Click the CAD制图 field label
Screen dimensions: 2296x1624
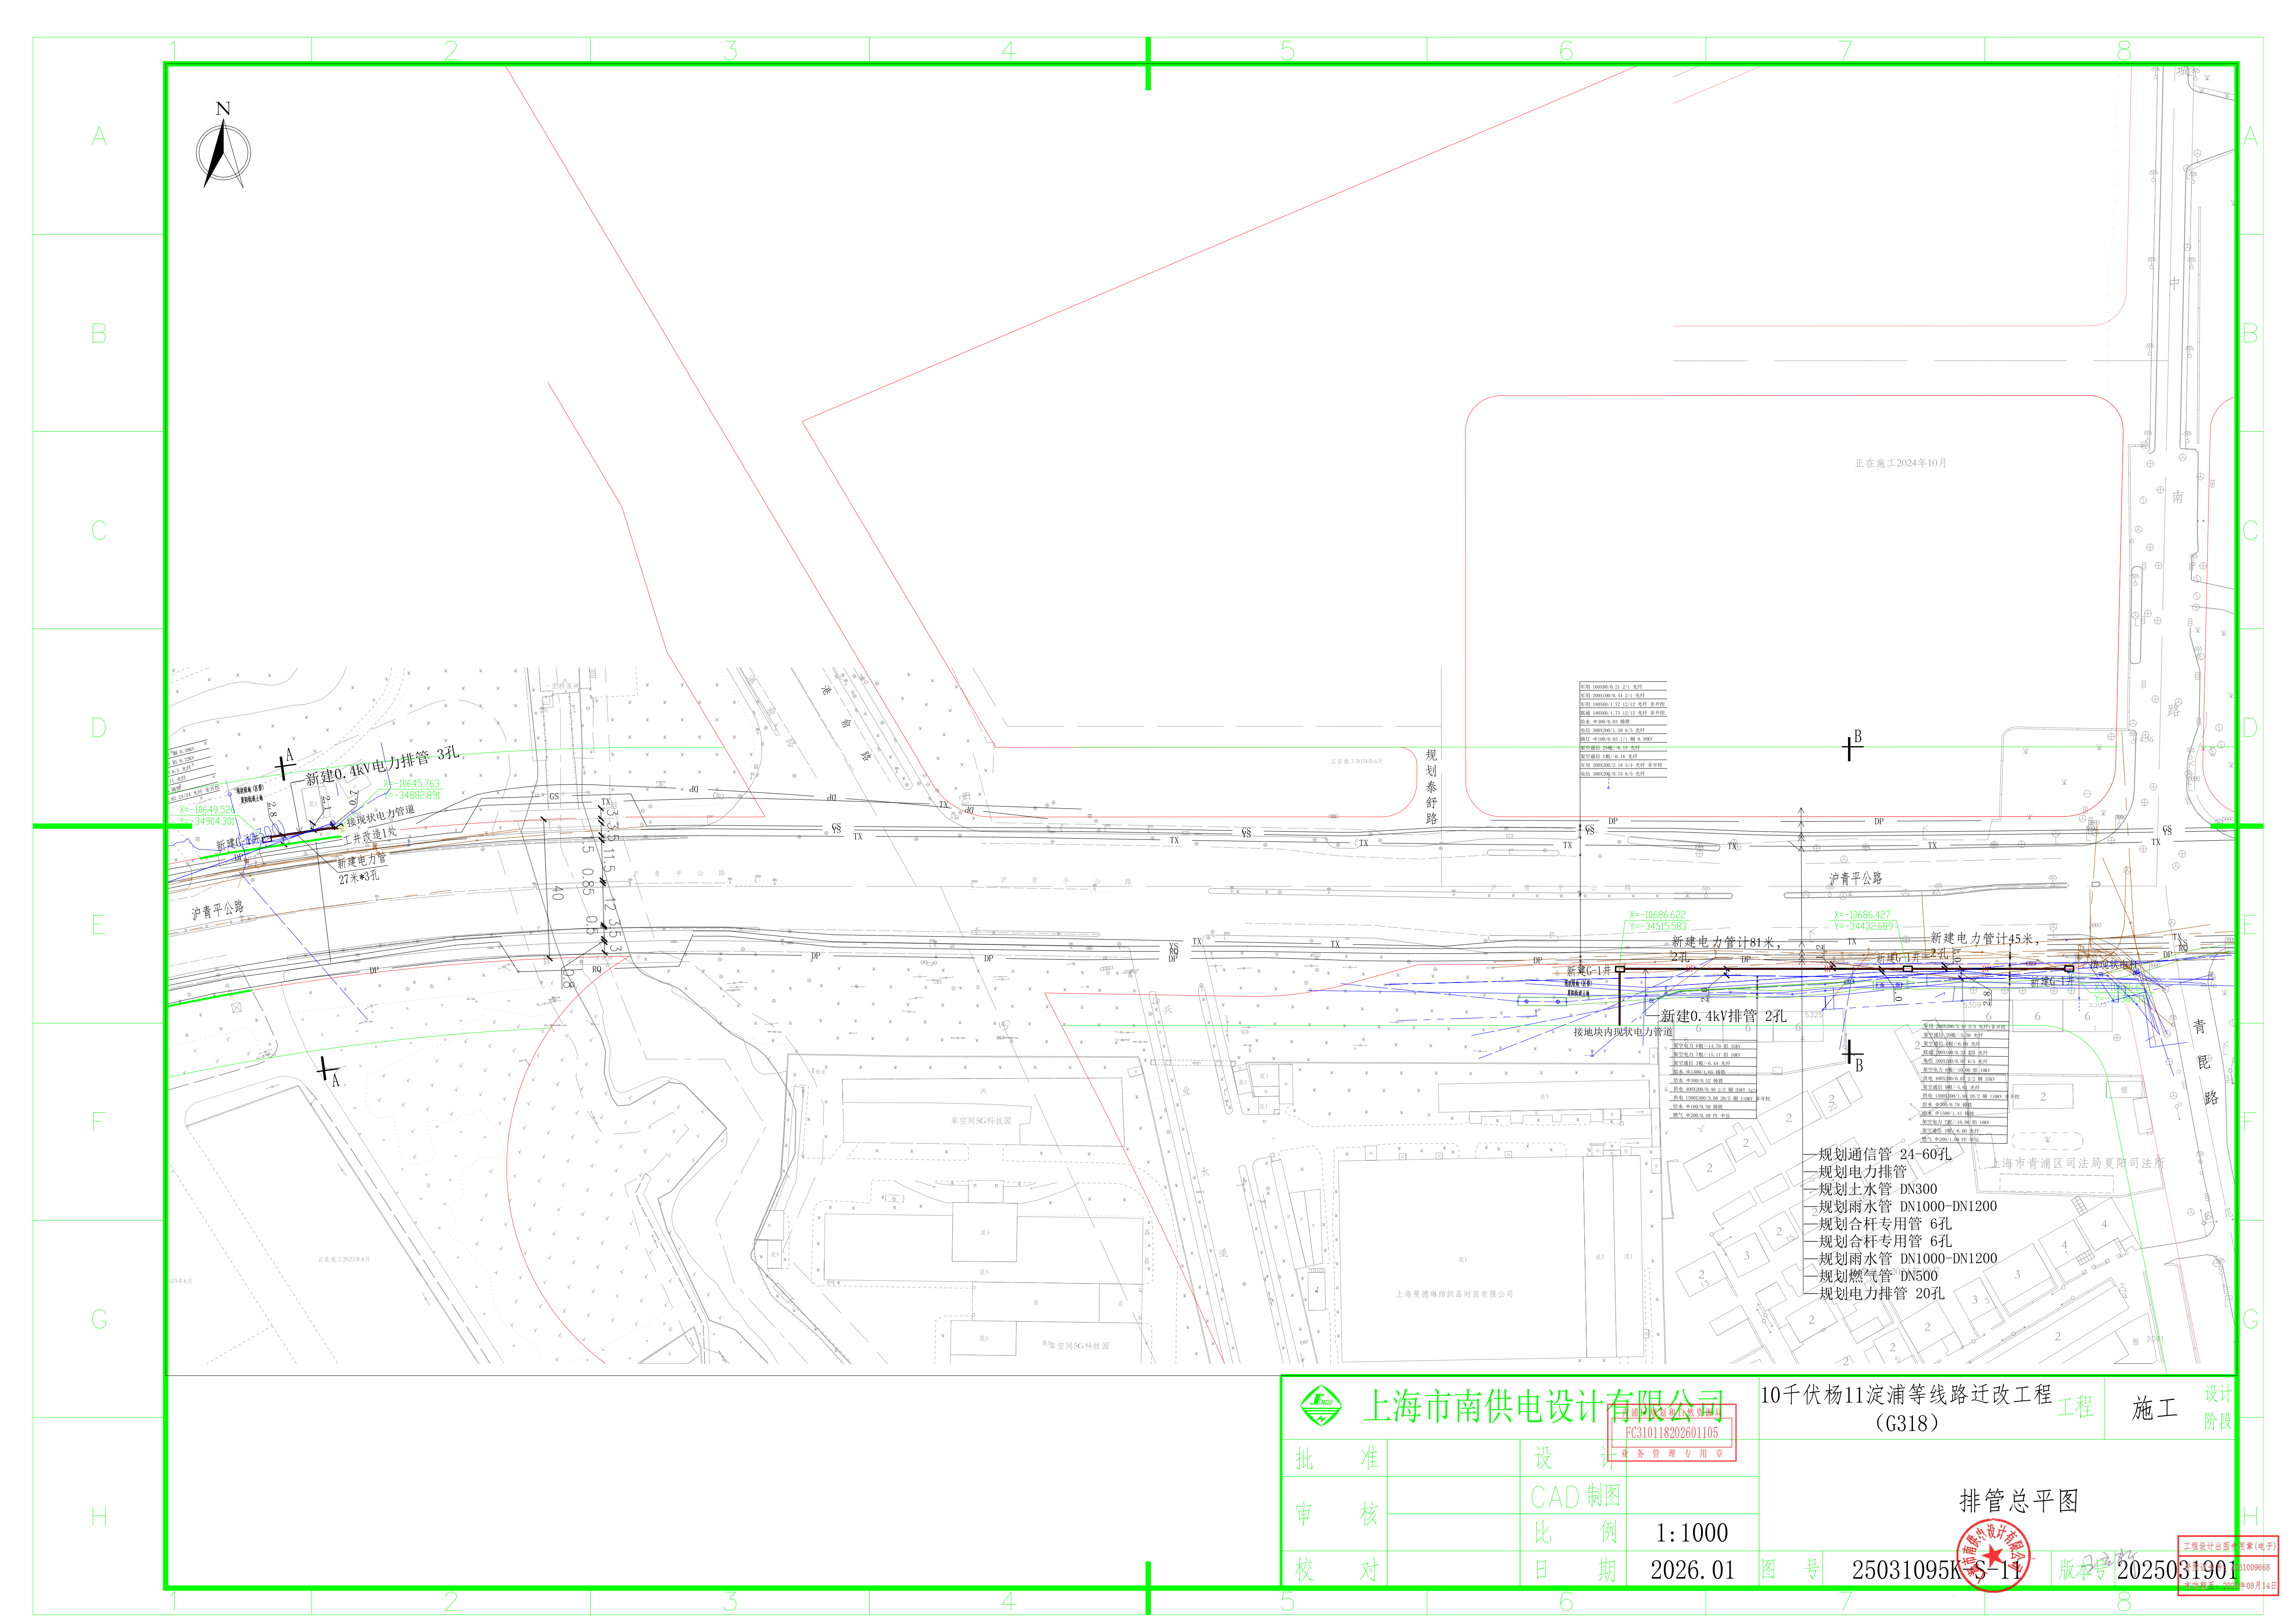pyautogui.click(x=1576, y=1497)
